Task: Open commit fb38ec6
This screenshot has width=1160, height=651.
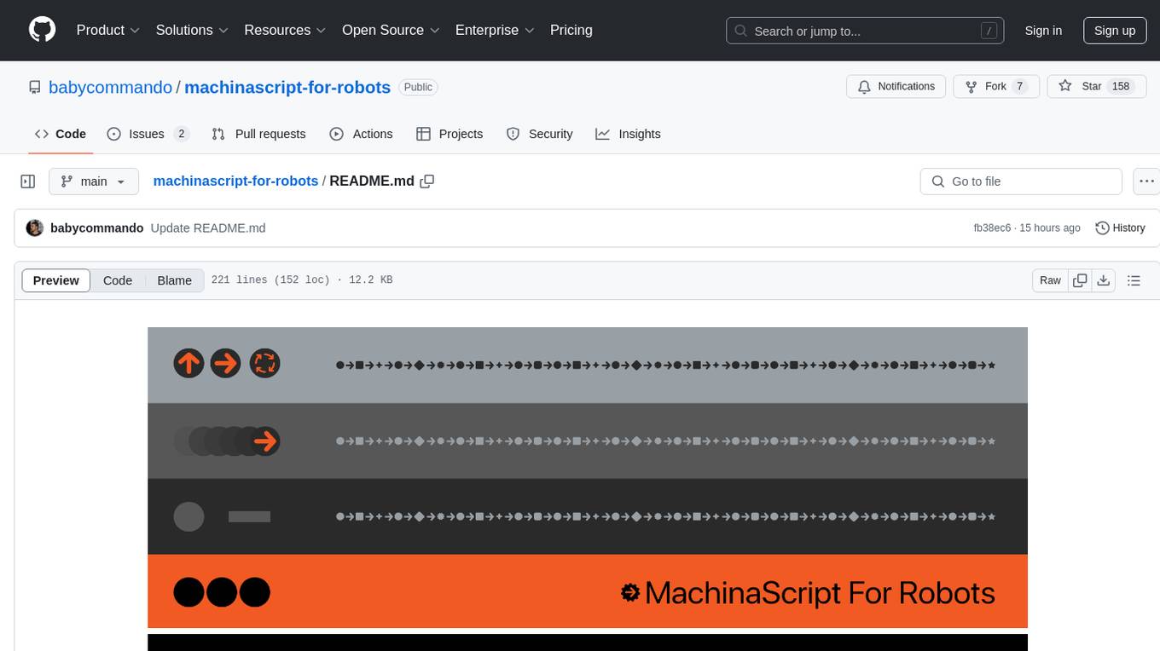Action: tap(992, 228)
